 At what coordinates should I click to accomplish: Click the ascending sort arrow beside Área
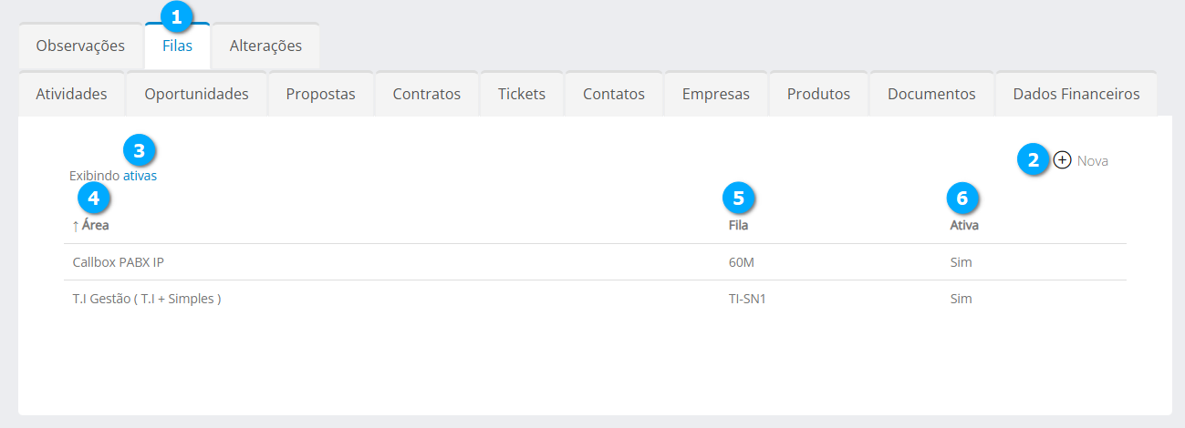point(75,226)
